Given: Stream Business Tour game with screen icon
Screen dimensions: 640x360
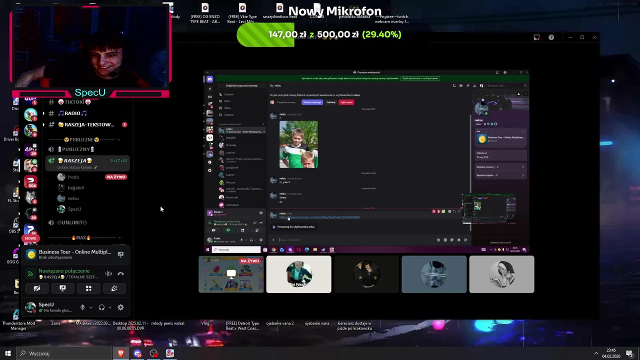Looking at the screenshot, I should point(120,254).
